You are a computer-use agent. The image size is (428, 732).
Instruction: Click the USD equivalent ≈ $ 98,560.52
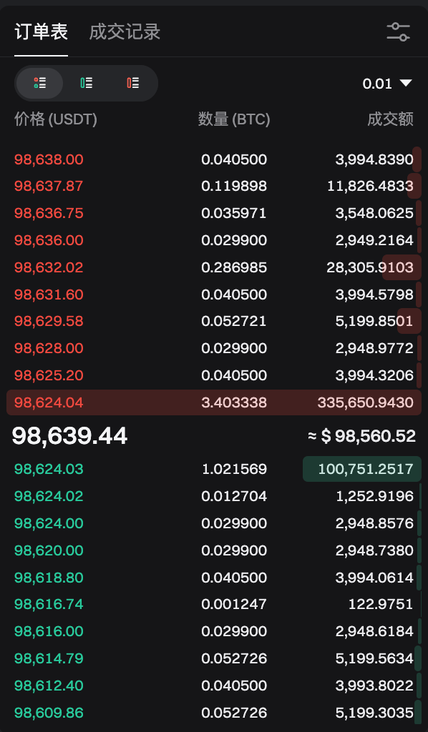pos(361,436)
